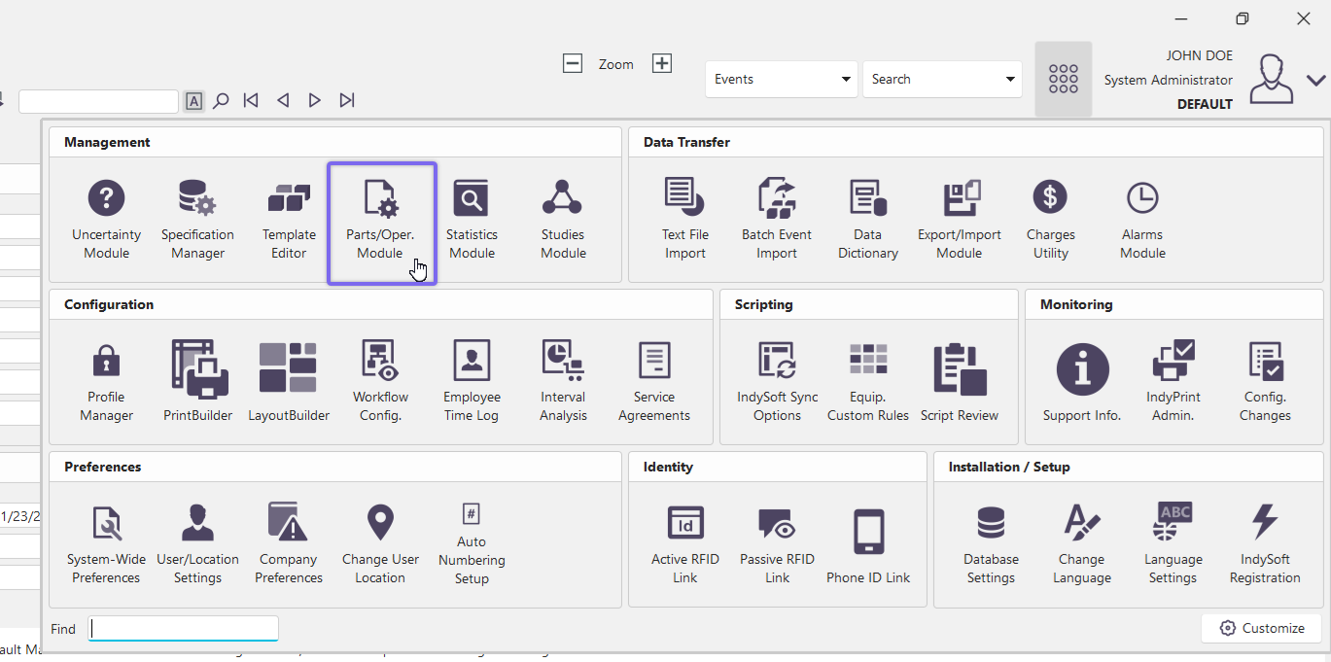Close the module launcher grid button
This screenshot has height=662, width=1331.
1063,79
